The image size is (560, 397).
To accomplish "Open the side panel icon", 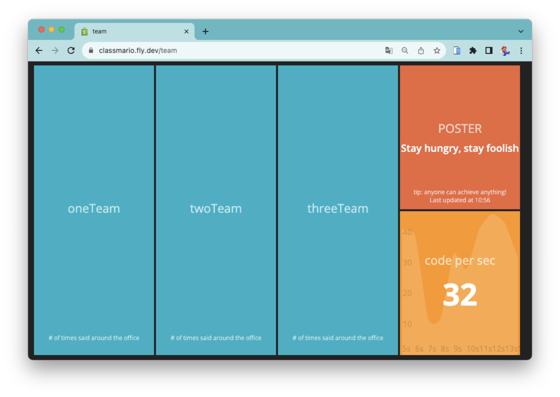I will coord(489,51).
